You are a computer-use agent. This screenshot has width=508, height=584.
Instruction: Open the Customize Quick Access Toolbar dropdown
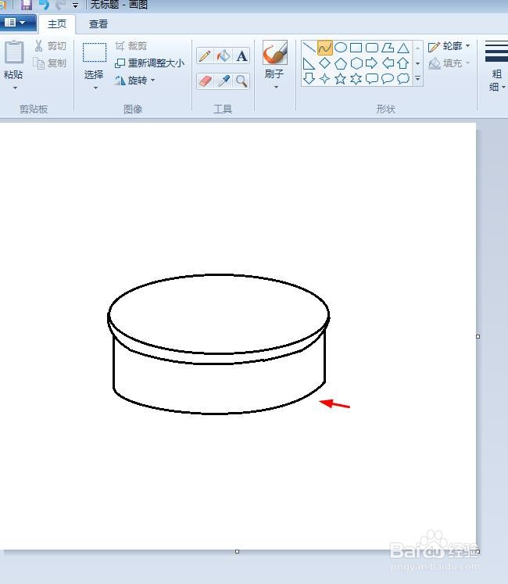click(75, 5)
